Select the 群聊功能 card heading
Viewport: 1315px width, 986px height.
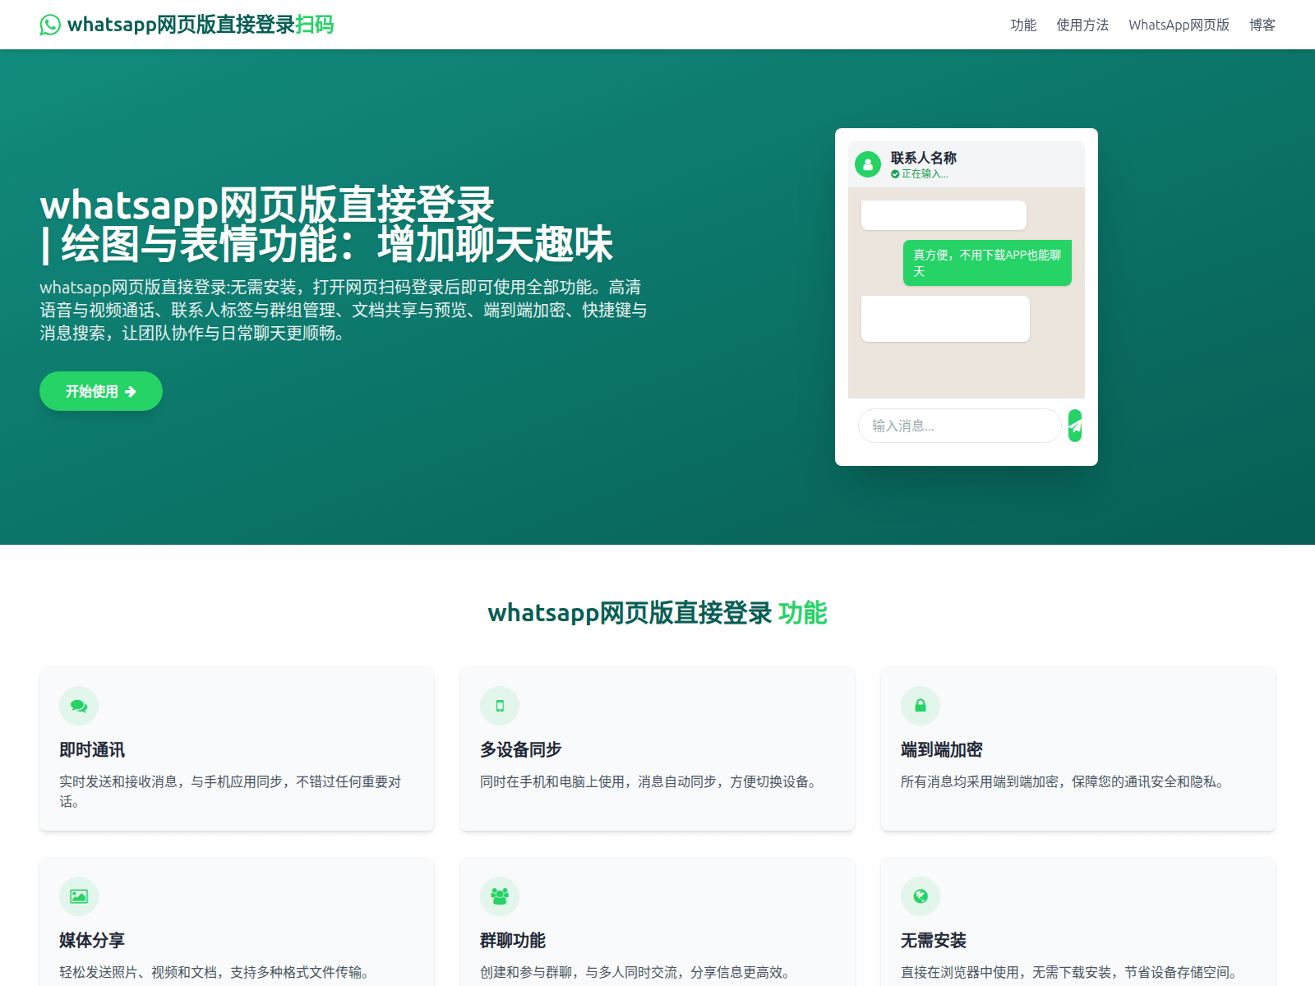click(x=513, y=940)
